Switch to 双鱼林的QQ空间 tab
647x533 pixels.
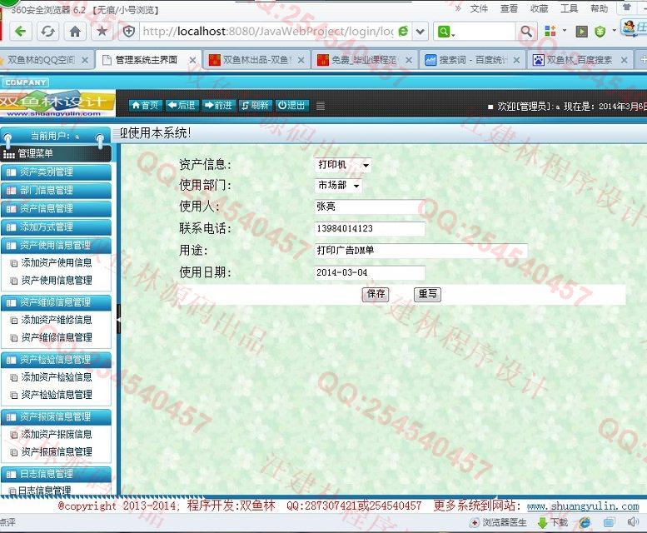pyautogui.click(x=42, y=60)
